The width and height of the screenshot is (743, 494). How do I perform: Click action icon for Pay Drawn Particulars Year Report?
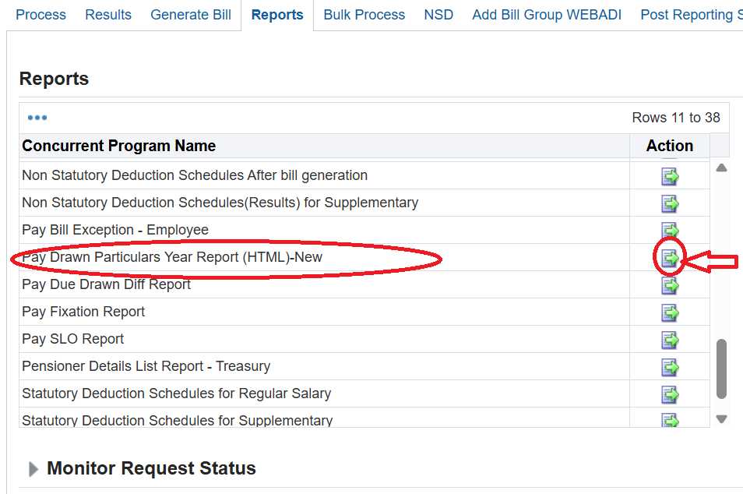pyautogui.click(x=670, y=258)
